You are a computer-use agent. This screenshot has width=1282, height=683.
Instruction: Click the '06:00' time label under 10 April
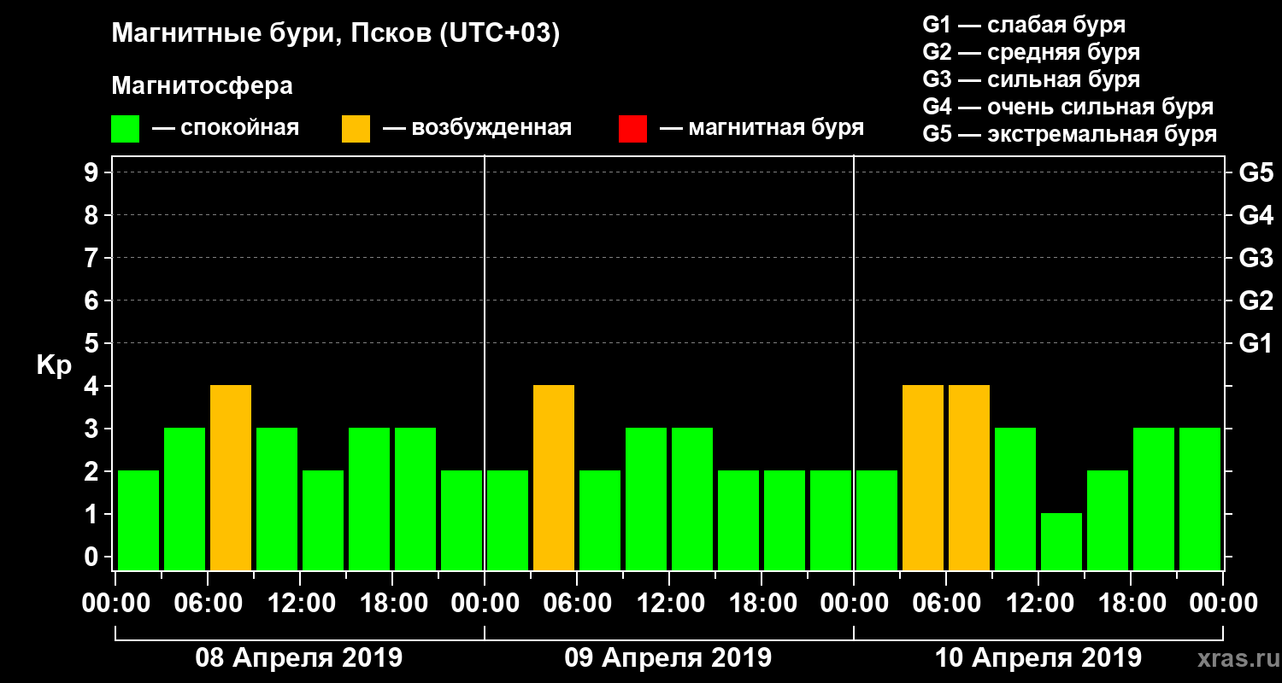947,603
